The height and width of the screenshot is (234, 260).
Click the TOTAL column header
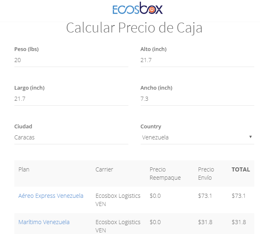coord(241,169)
